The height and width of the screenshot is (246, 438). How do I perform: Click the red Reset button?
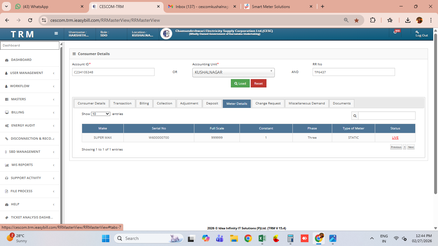point(258,83)
